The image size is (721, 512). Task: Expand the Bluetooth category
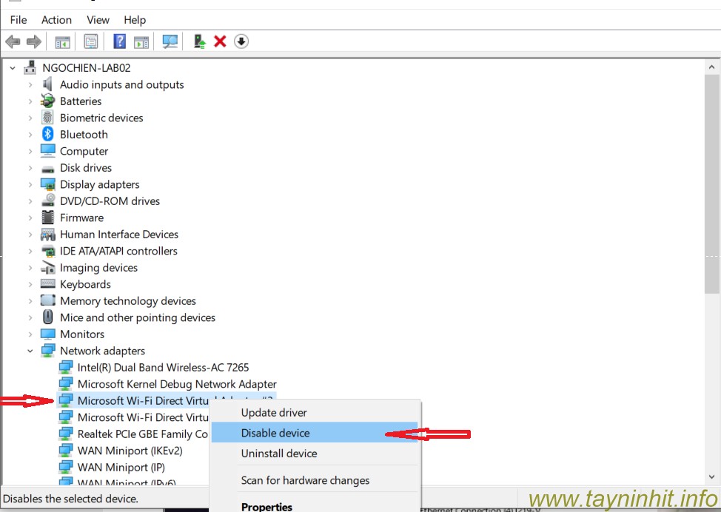point(30,135)
